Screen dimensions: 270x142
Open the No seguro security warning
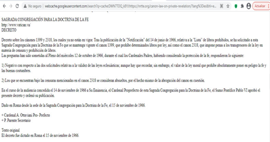[33, 6]
